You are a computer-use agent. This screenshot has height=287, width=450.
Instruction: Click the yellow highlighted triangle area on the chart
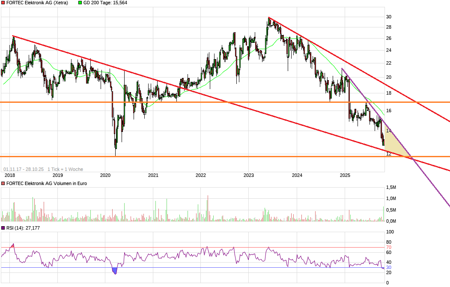click(x=392, y=139)
